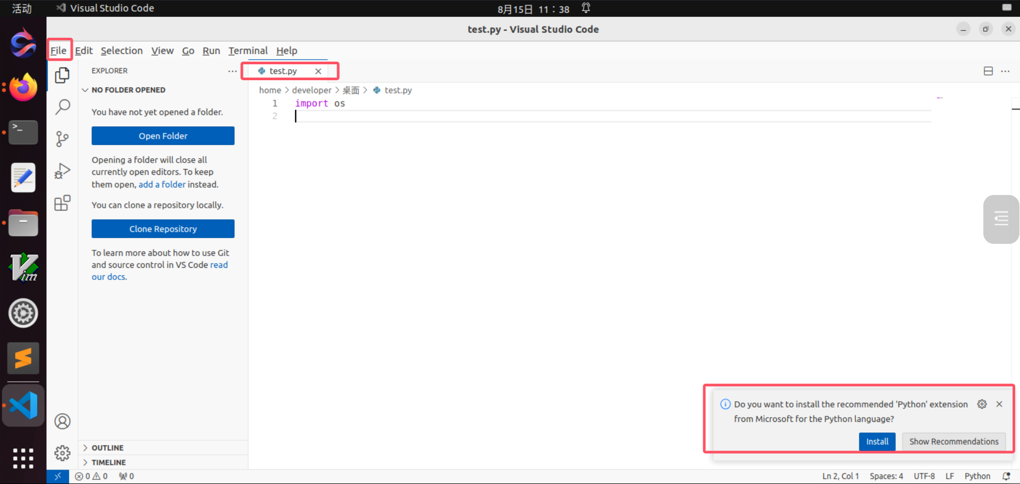The width and height of the screenshot is (1020, 484).
Task: Open the File menu
Action: (58, 50)
